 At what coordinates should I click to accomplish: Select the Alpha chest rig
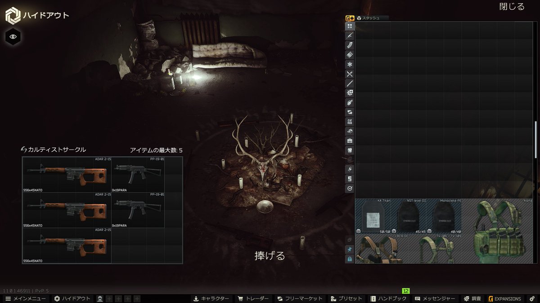click(x=498, y=231)
